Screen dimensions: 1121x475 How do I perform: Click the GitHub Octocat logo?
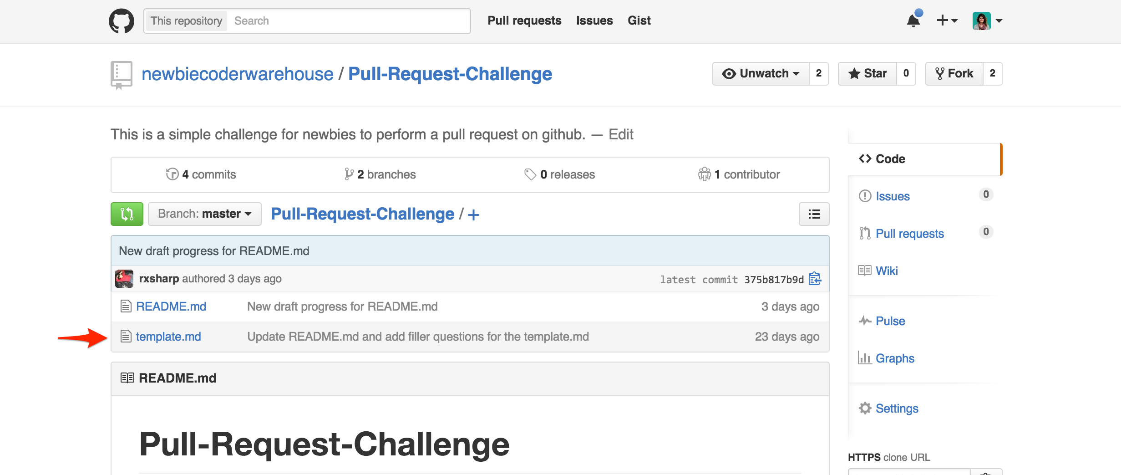tap(122, 21)
